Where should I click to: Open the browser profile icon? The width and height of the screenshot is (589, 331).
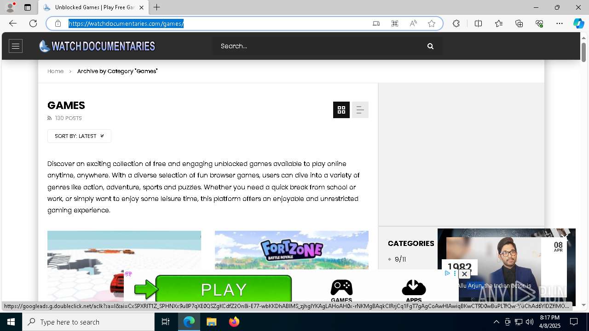10,7
